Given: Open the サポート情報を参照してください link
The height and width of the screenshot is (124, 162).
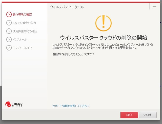Looking at the screenshot, I should pos(71,106).
